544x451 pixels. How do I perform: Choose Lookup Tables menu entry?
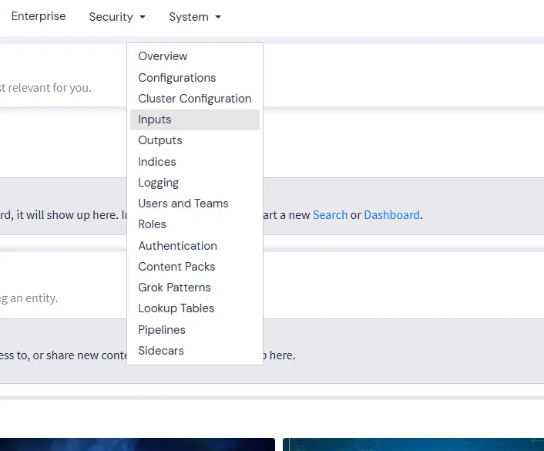click(195, 308)
